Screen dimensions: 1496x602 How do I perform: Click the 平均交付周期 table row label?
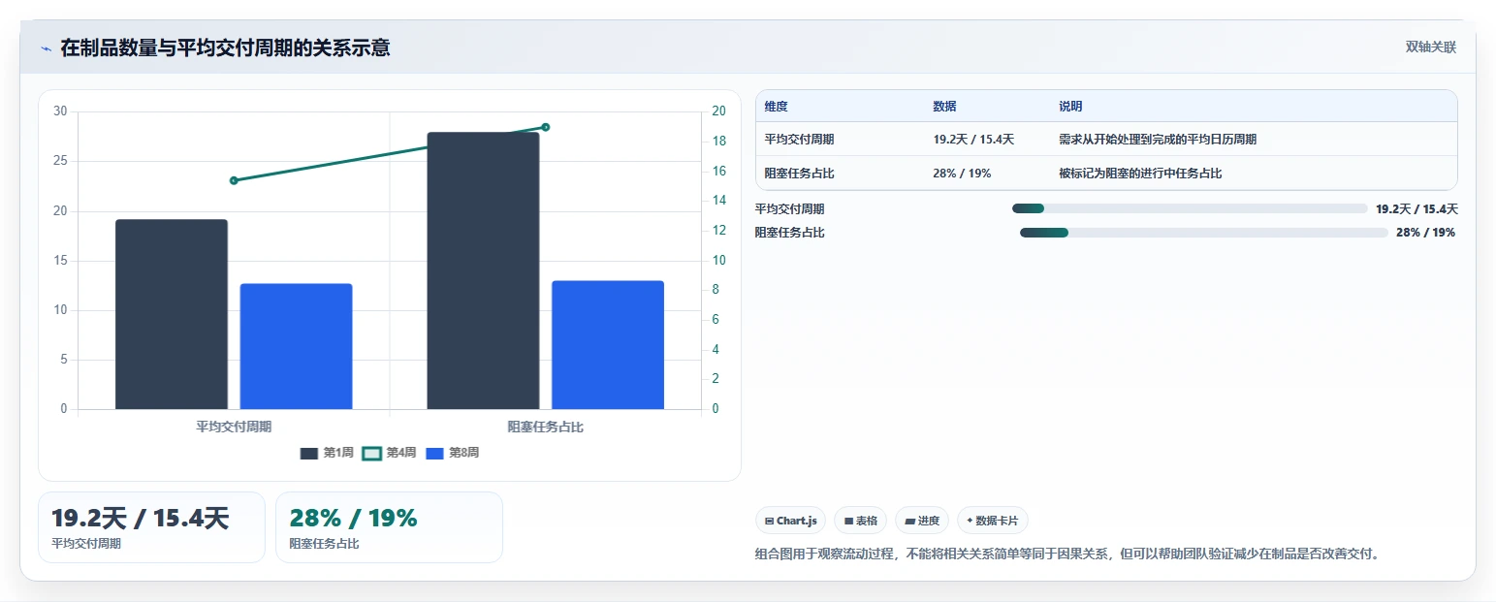[x=799, y=140]
